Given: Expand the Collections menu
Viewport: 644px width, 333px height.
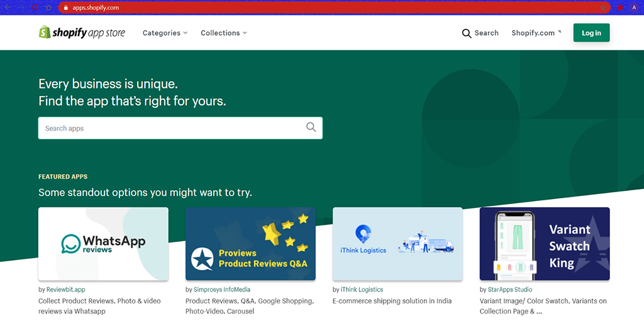Looking at the screenshot, I should 223,33.
